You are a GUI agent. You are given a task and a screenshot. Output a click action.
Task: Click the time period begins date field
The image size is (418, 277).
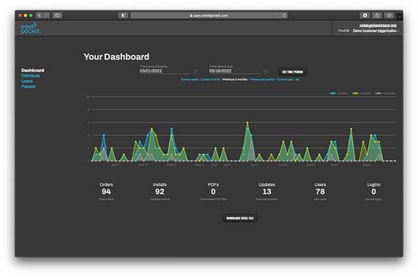coord(165,71)
